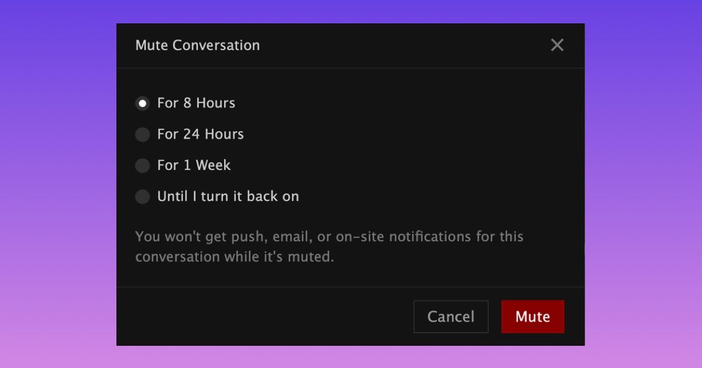
Task: Click the notification explanation text about muting
Action: (x=329, y=247)
